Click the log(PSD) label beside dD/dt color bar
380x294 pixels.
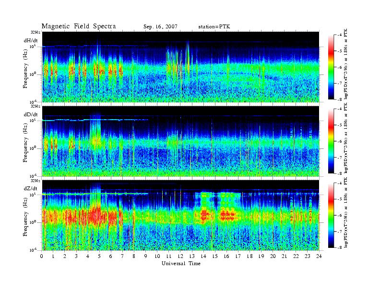346,138
